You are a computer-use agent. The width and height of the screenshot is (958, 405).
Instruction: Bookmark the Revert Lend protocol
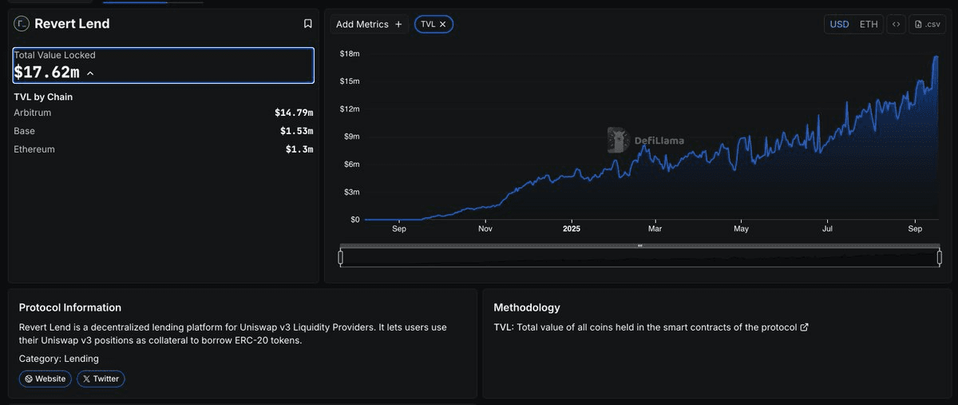click(x=307, y=24)
